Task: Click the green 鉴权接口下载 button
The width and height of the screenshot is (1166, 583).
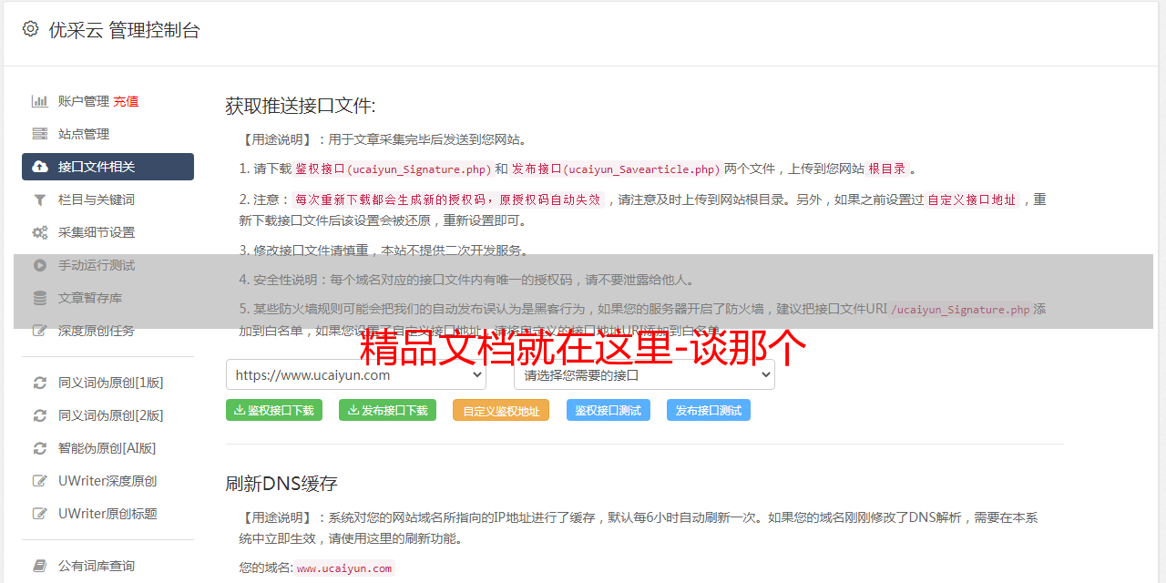Action: pos(274,410)
